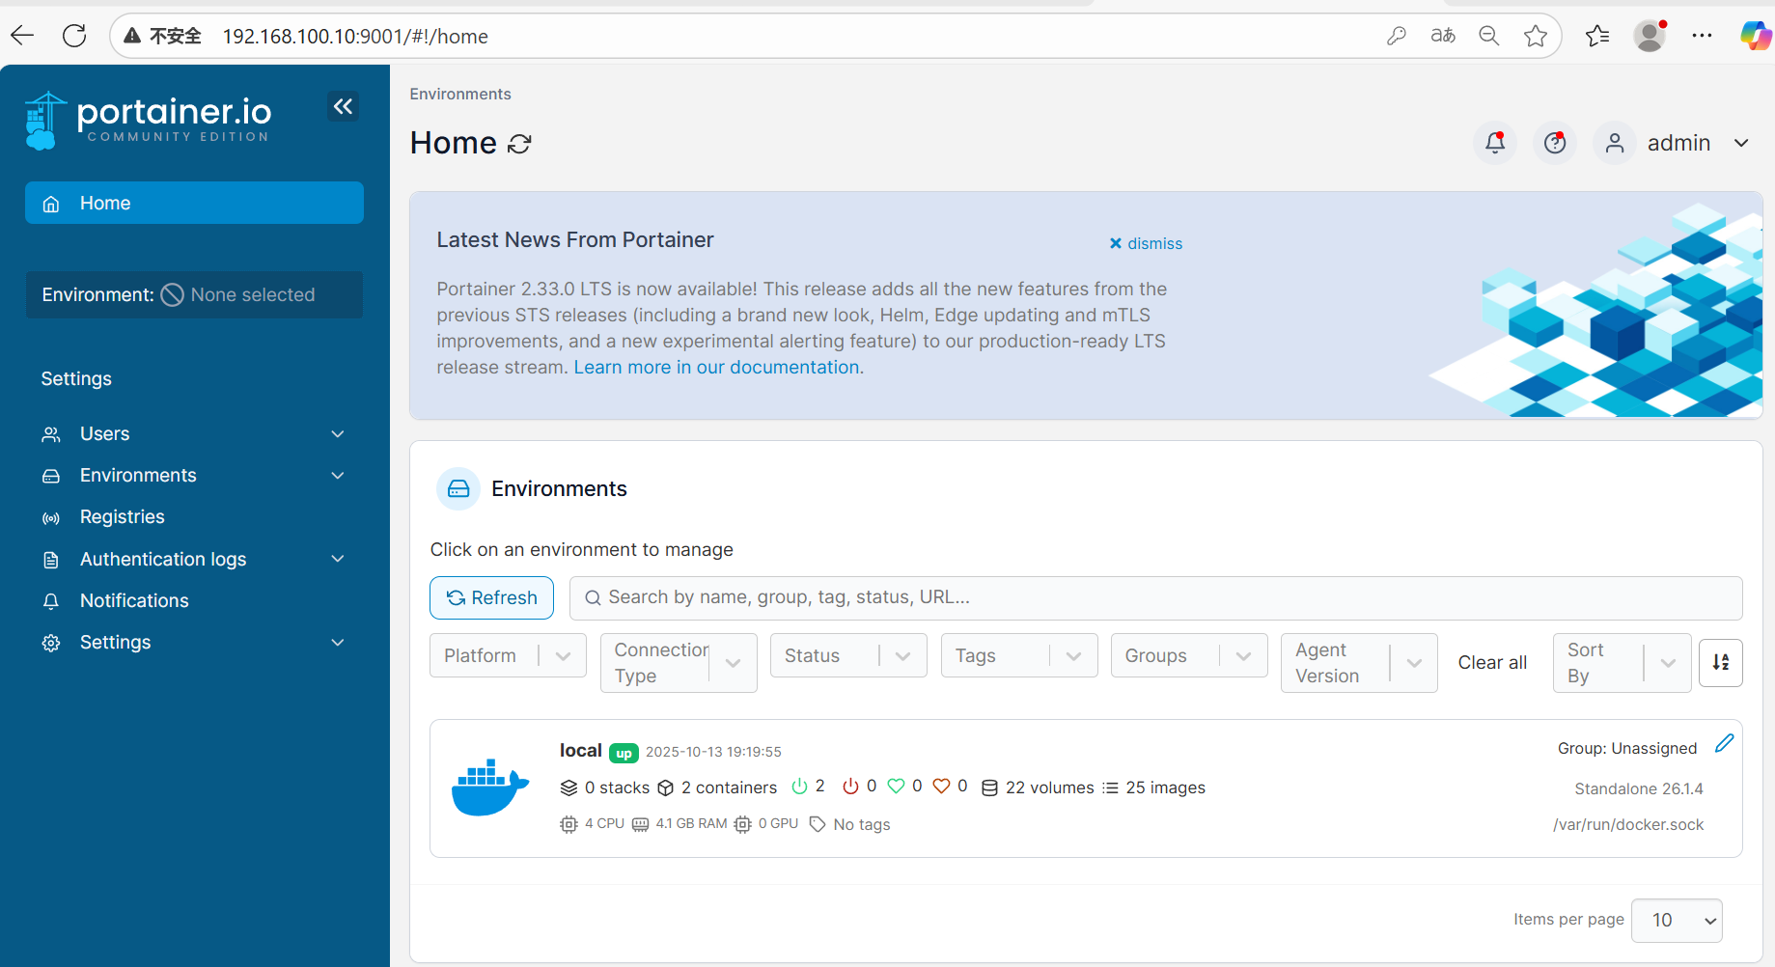The height and width of the screenshot is (967, 1775).
Task: Click the volumes database icon
Action: coord(989,788)
